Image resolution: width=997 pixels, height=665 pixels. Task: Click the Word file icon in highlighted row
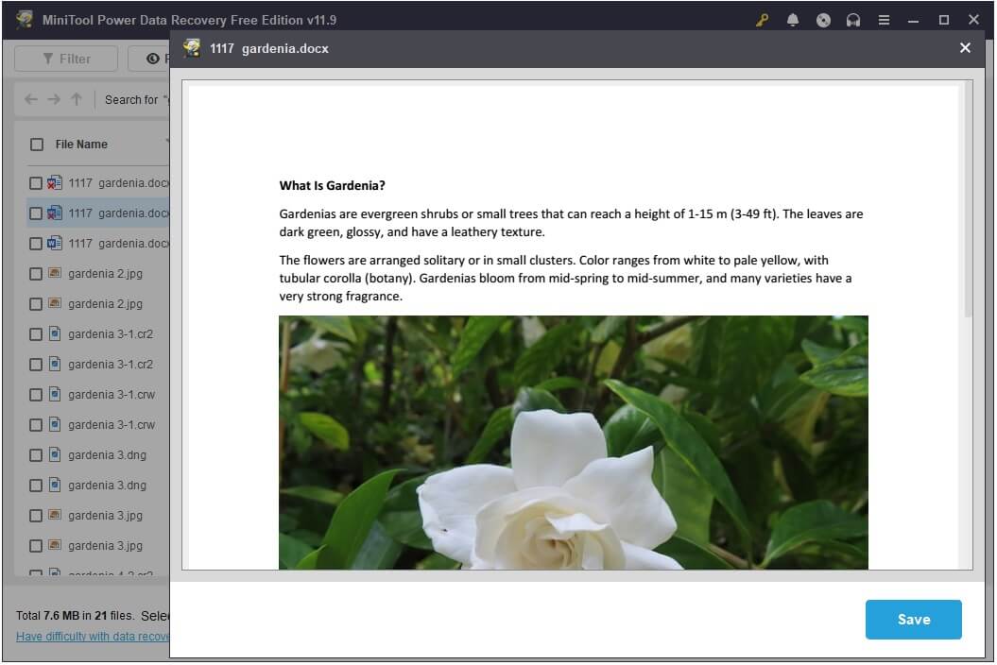55,213
